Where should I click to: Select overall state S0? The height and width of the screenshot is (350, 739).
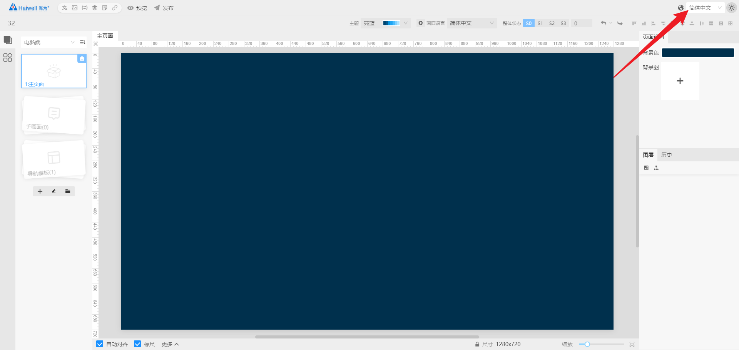529,23
